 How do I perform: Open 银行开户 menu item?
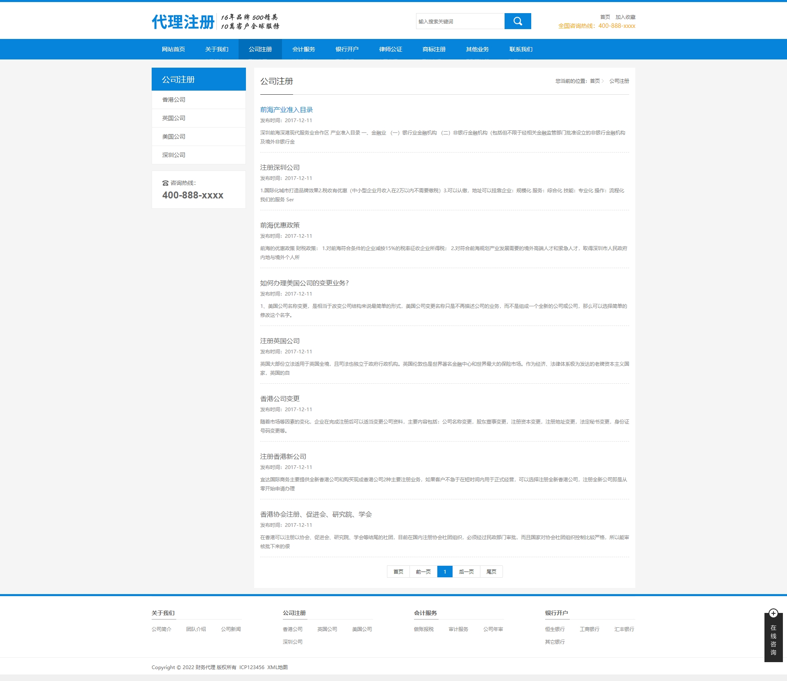(347, 49)
